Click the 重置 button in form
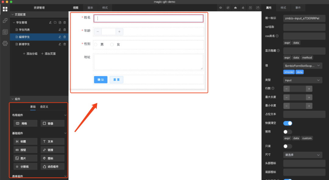 tap(116, 80)
